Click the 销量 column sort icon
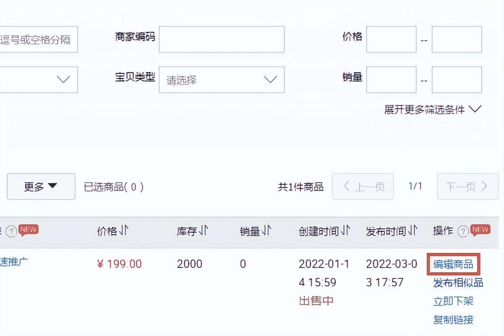The height and width of the screenshot is (336, 504). [267, 230]
